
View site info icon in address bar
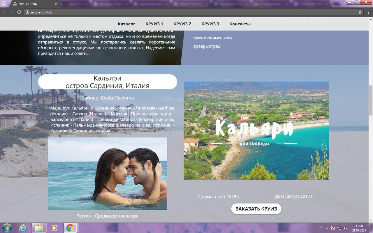pyautogui.click(x=27, y=12)
